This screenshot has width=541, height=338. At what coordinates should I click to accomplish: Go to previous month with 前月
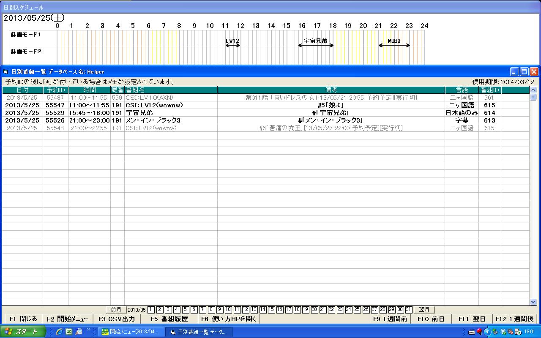(x=116, y=310)
